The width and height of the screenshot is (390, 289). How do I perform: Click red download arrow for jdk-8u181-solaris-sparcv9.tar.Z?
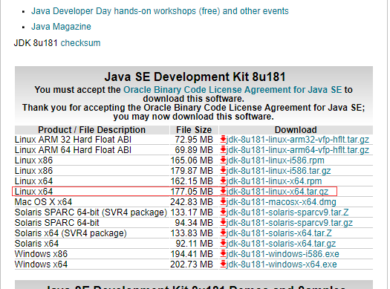click(x=223, y=212)
